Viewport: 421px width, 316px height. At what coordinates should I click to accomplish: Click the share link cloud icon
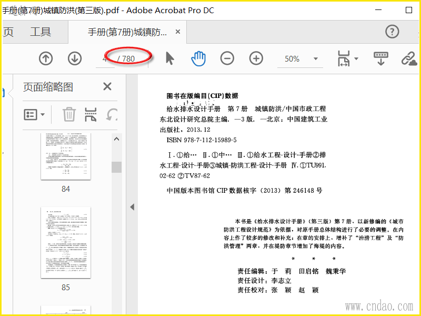click(409, 58)
